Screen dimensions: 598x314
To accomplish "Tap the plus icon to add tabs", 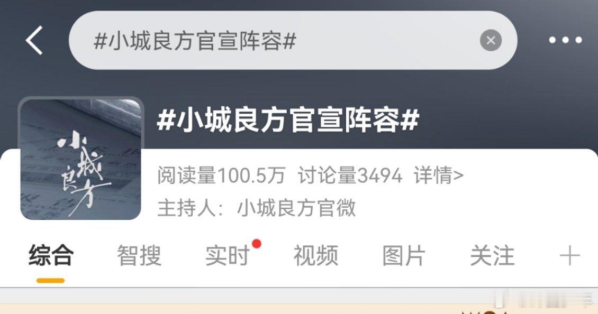I will (570, 255).
